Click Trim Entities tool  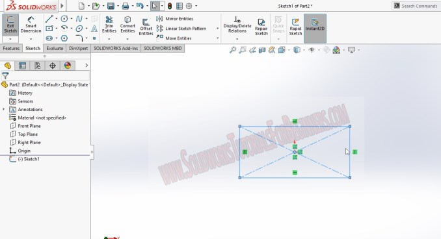tap(109, 25)
